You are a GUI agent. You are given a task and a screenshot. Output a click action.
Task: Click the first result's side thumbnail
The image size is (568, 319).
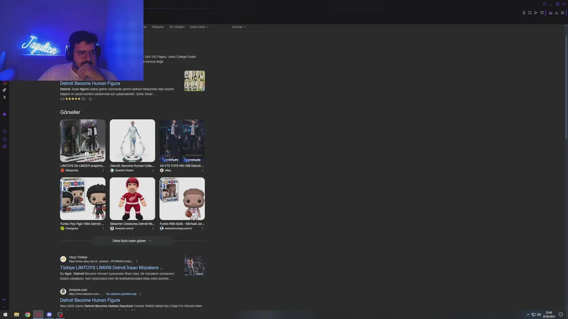(x=194, y=81)
